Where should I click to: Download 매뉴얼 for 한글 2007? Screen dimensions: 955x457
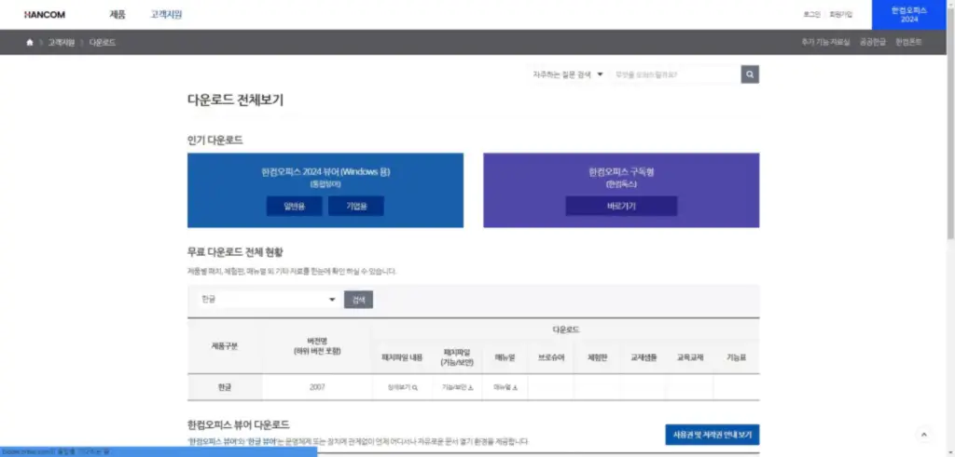click(x=505, y=387)
